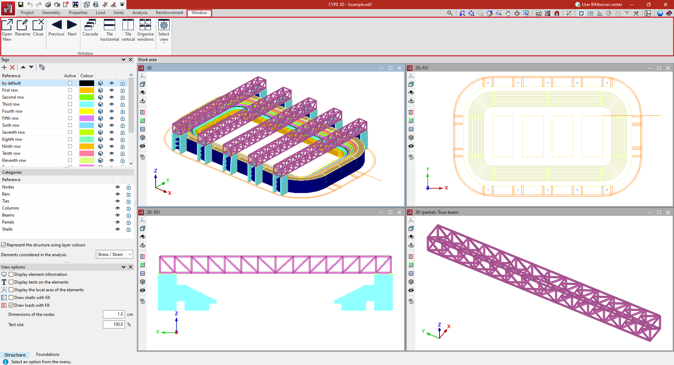Open the Load ribbon tab

[100, 13]
